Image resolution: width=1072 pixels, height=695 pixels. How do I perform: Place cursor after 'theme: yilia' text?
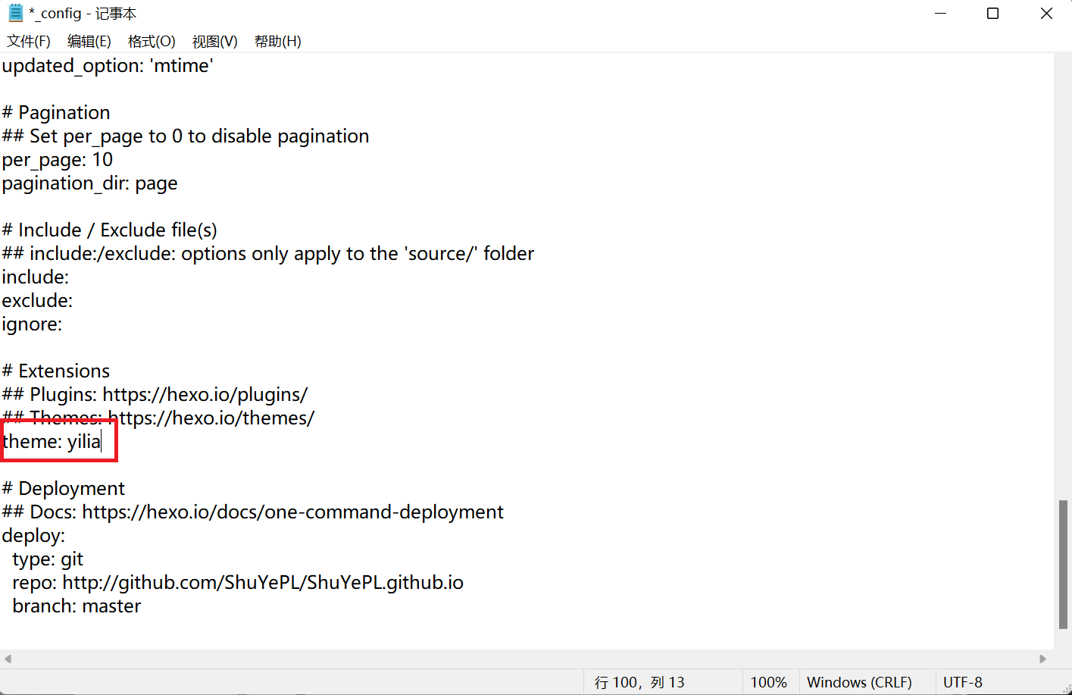point(102,442)
